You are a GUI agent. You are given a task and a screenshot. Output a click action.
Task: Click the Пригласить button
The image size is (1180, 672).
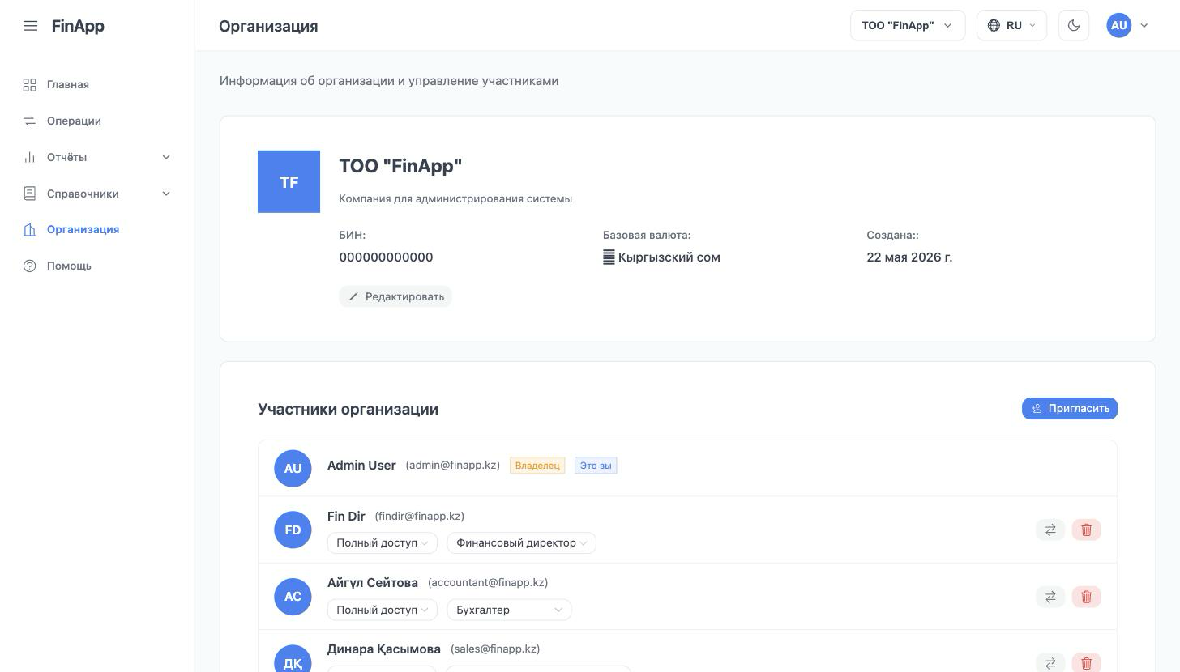coord(1070,408)
